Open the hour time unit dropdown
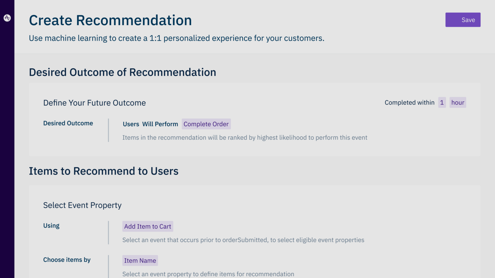The width and height of the screenshot is (495, 278). pyautogui.click(x=457, y=102)
